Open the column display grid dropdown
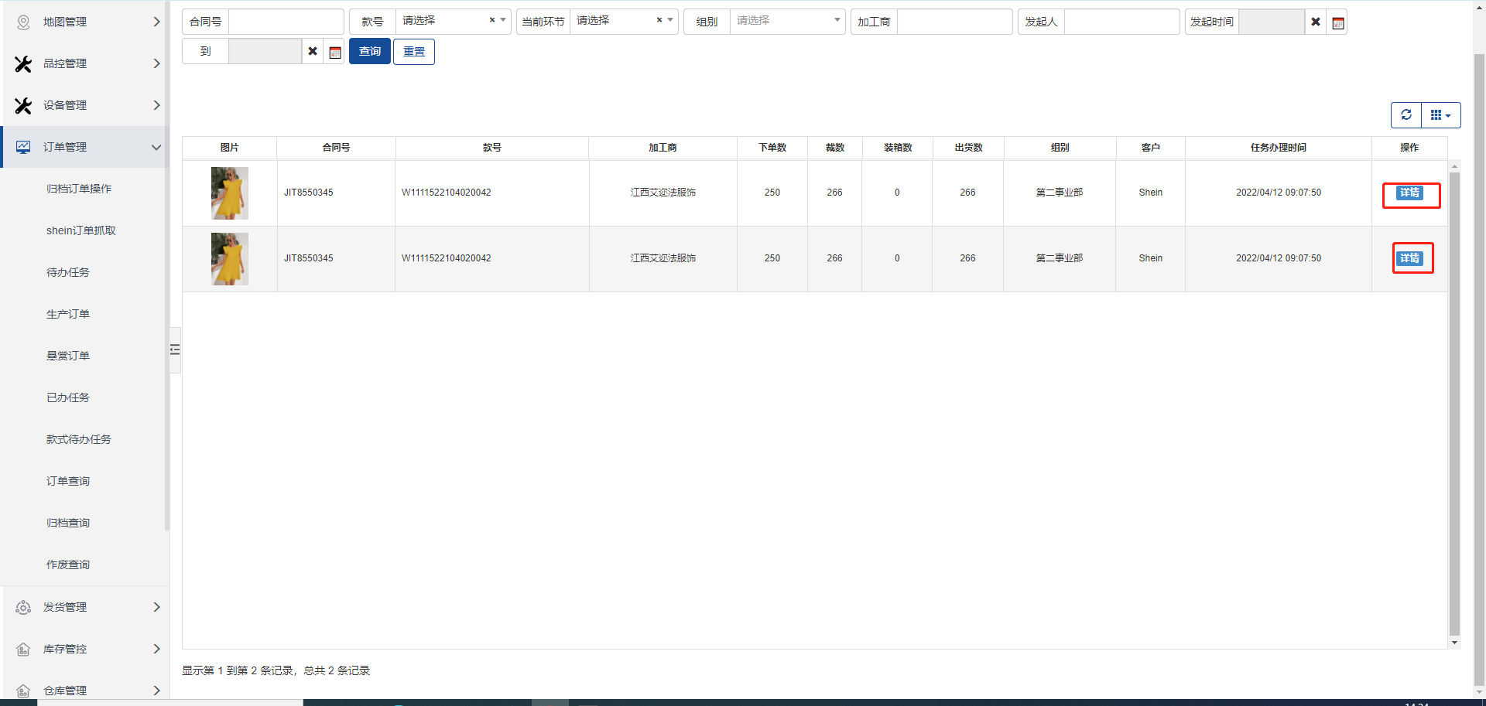The height and width of the screenshot is (706, 1486). (1440, 115)
